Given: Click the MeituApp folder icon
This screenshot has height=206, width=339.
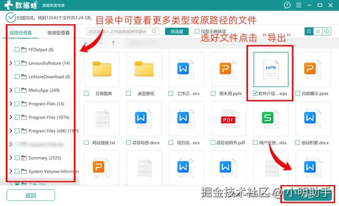Looking at the screenshot, I should 24,90.
